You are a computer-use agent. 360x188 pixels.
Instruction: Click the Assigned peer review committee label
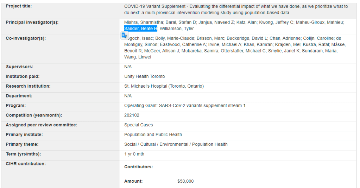point(41,125)
